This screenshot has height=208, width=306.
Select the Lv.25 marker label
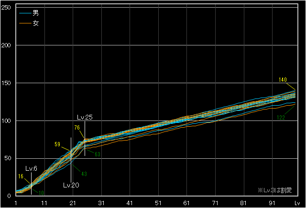pos(85,117)
